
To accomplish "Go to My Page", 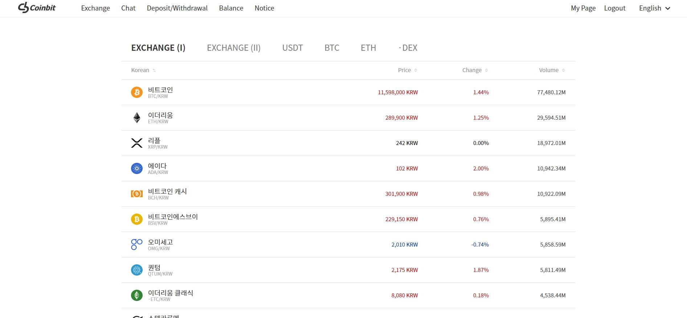I will pos(583,8).
